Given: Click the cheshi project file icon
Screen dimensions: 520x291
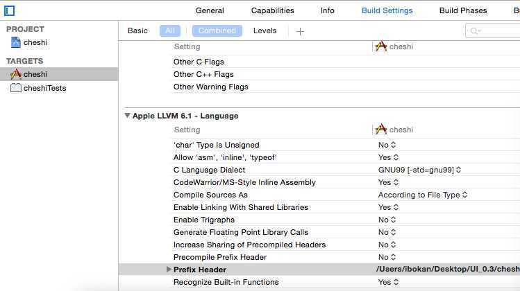Looking at the screenshot, I should point(15,42).
